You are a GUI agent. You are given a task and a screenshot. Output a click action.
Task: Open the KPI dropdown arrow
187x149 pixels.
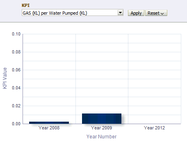pos(120,13)
